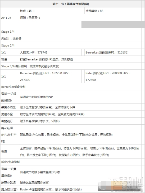Click the Rider剑豪资料 header row
Viewport: 145px width, 193px height.
point(71,162)
